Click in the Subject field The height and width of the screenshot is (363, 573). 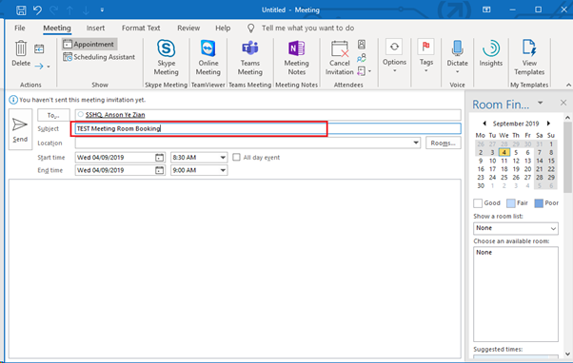pyautogui.click(x=267, y=129)
